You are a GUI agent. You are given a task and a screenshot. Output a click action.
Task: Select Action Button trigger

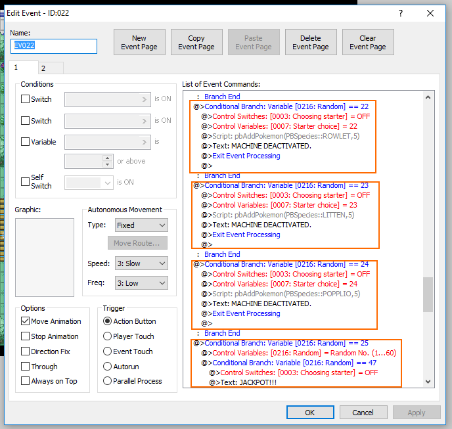click(x=107, y=321)
